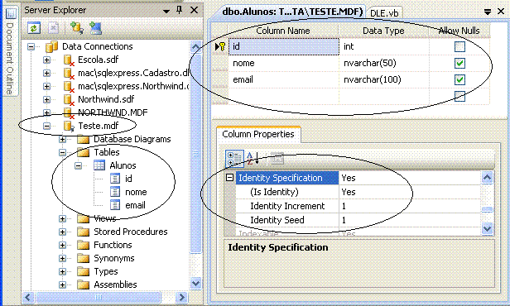Click the Server Explorer down scroll arrow
The image size is (510, 306).
pos(195,284)
